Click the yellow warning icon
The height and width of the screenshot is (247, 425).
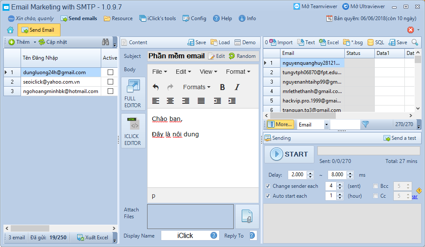click(419, 190)
